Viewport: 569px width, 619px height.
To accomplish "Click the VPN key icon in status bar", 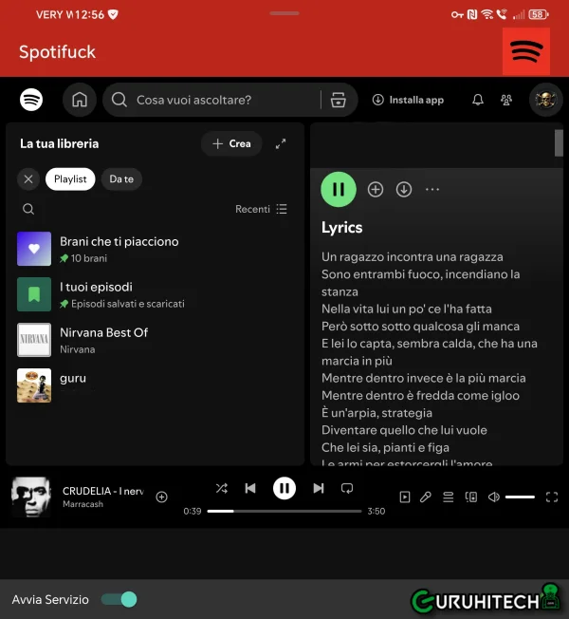I will (x=457, y=15).
